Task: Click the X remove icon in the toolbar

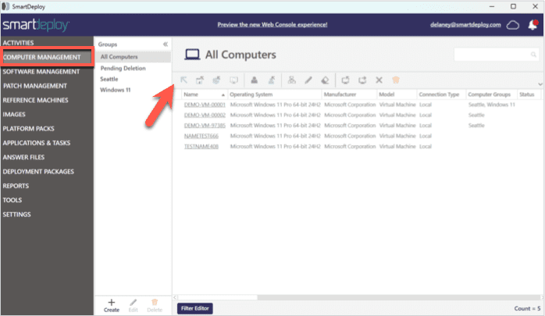Action: (x=379, y=80)
